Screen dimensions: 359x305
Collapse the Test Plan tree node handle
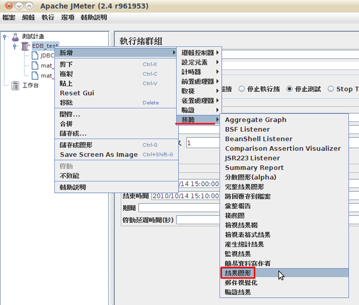(x=5, y=37)
